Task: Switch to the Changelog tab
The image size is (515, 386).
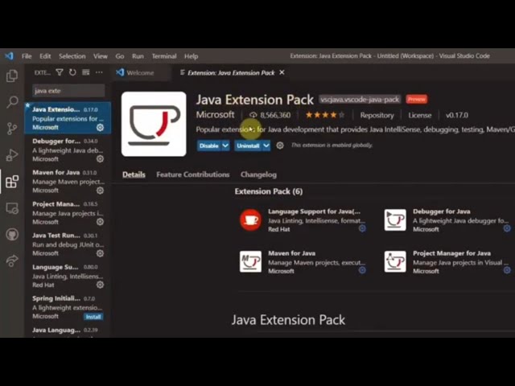Action: (x=258, y=175)
